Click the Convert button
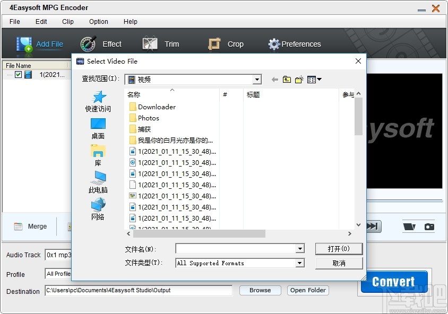The height and width of the screenshot is (314, 448). point(393,282)
